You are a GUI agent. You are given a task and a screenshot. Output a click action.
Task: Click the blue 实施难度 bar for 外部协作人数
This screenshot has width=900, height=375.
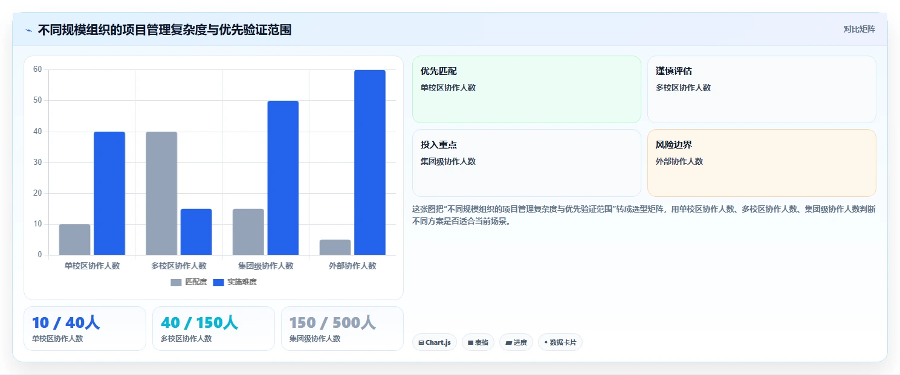[370, 162]
